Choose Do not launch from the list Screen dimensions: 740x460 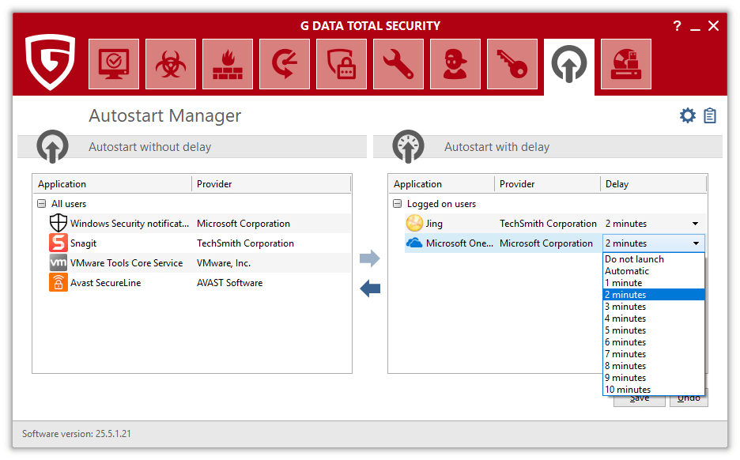(x=654, y=259)
